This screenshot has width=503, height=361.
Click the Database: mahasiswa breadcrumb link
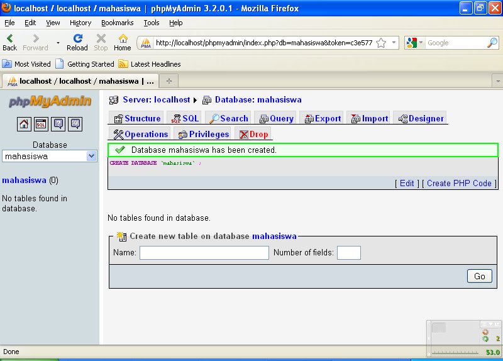(x=258, y=100)
